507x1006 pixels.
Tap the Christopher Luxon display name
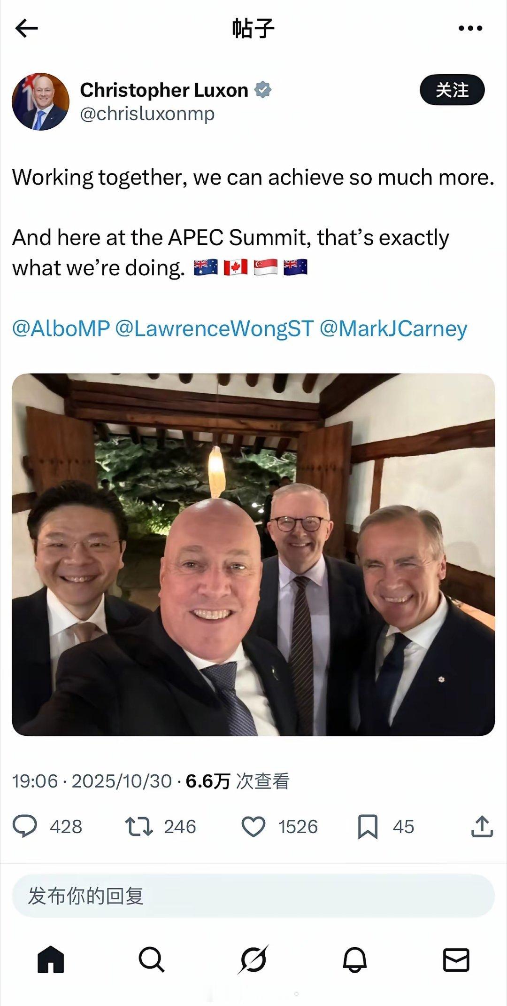point(164,90)
